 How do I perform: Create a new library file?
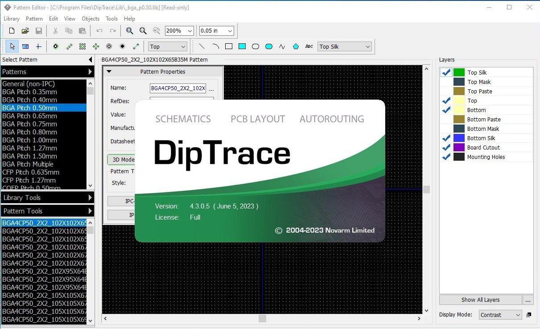12,31
